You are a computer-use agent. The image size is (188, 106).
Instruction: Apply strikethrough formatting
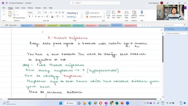[39, 16]
